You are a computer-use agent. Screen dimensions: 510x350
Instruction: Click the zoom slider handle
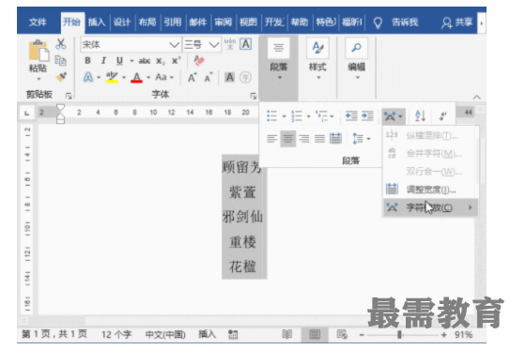click(x=400, y=334)
